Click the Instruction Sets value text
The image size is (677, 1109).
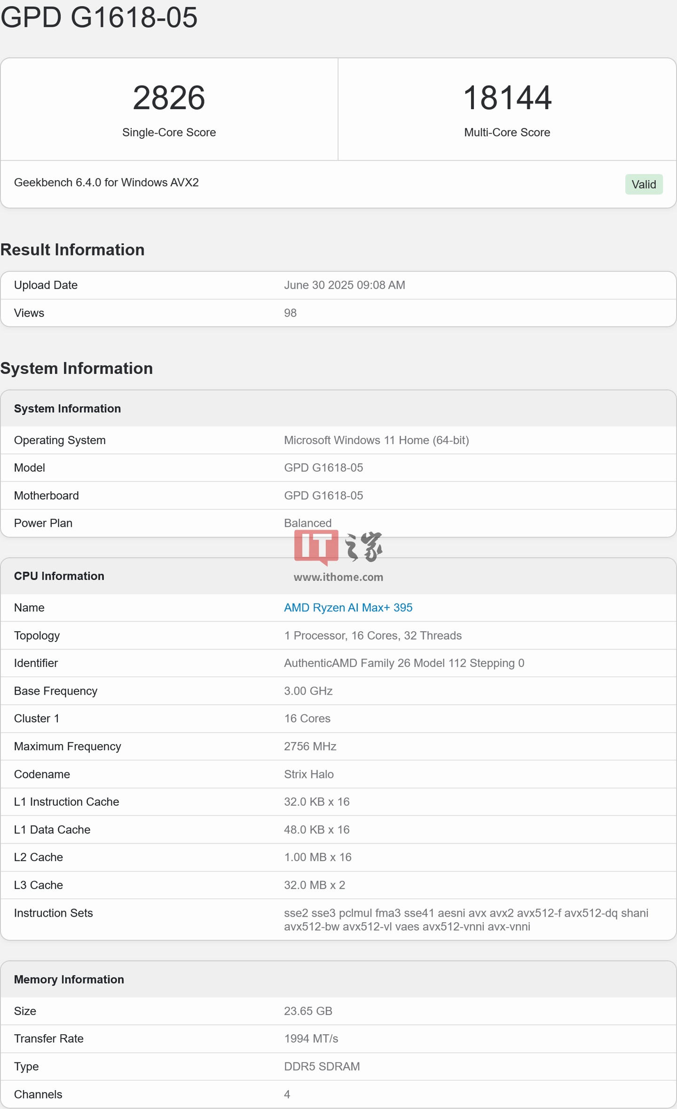click(465, 919)
